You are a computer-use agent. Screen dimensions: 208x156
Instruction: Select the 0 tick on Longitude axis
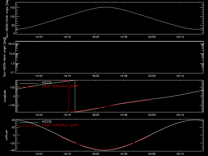click(14, 96)
